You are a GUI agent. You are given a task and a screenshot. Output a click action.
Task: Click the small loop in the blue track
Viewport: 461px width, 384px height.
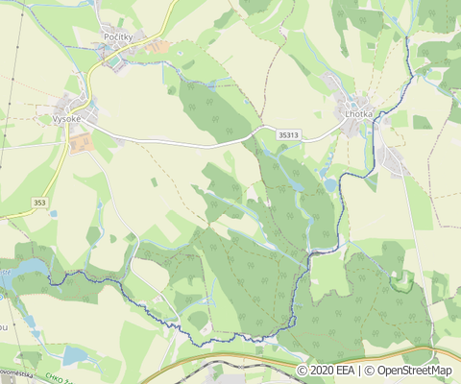click(x=292, y=322)
